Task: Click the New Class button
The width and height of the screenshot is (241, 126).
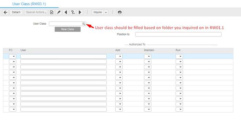Action: coord(67,29)
